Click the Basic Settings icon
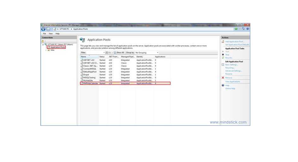 [x=223, y=65]
